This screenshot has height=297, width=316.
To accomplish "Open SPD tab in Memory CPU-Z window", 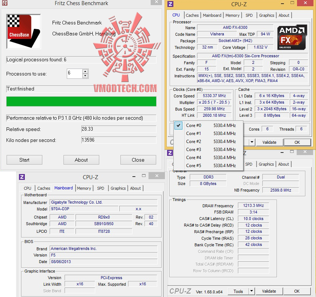I will 249,164.
